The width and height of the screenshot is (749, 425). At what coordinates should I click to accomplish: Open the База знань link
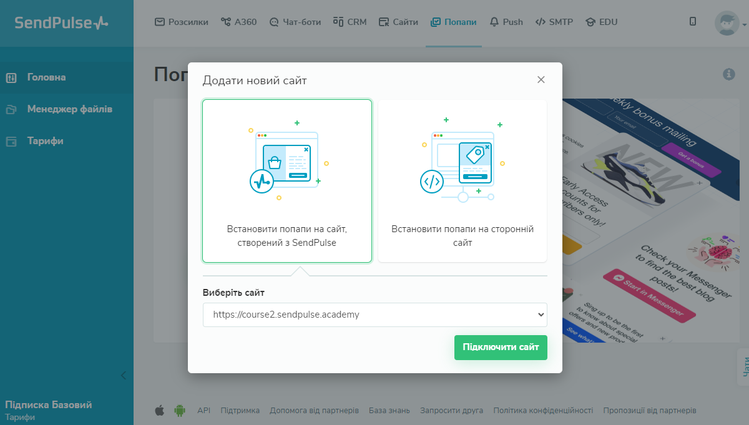click(x=389, y=411)
